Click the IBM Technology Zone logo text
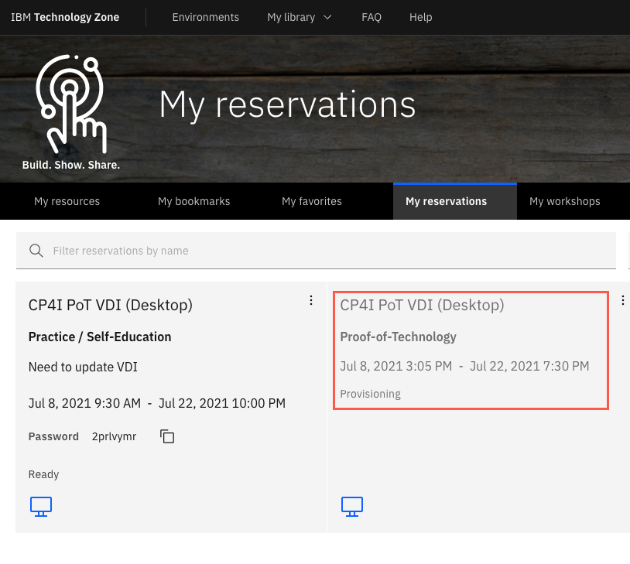This screenshot has height=564, width=630. point(65,17)
